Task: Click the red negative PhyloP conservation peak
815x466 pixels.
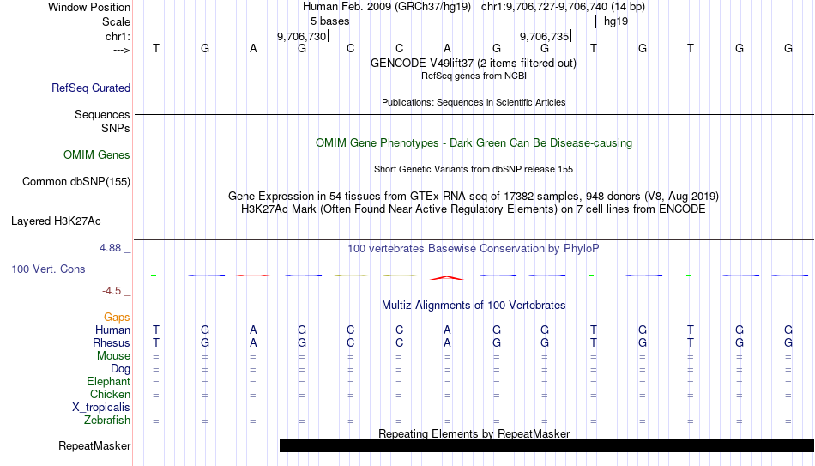Action: [x=447, y=278]
